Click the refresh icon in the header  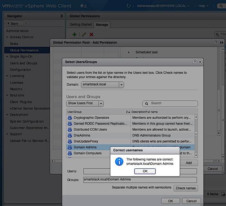128,6
